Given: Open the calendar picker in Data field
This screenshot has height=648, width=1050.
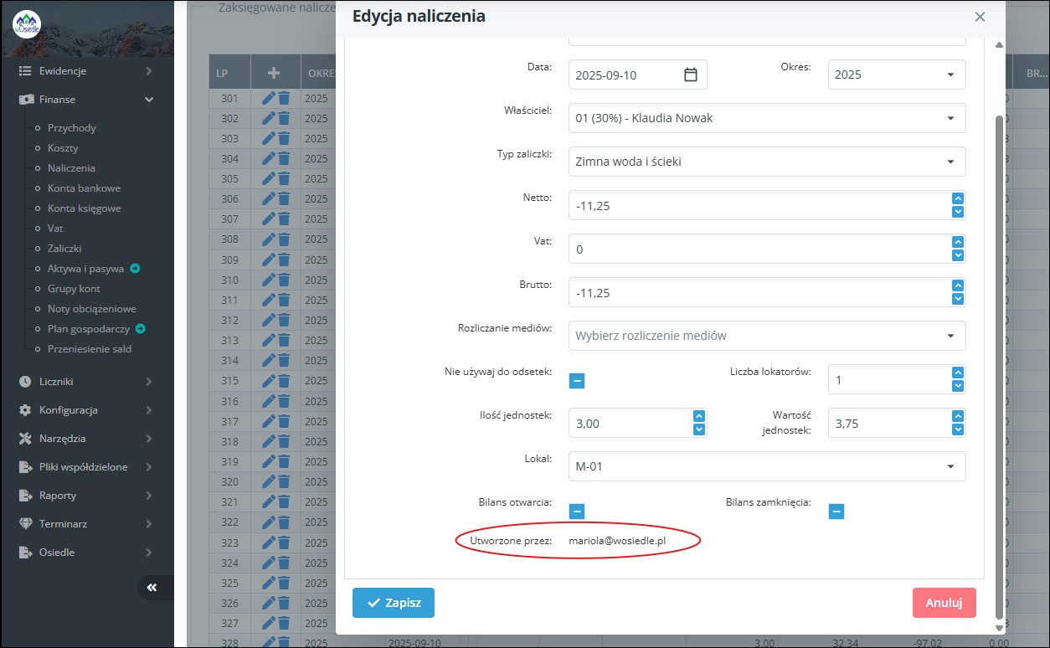Looking at the screenshot, I should [x=691, y=75].
